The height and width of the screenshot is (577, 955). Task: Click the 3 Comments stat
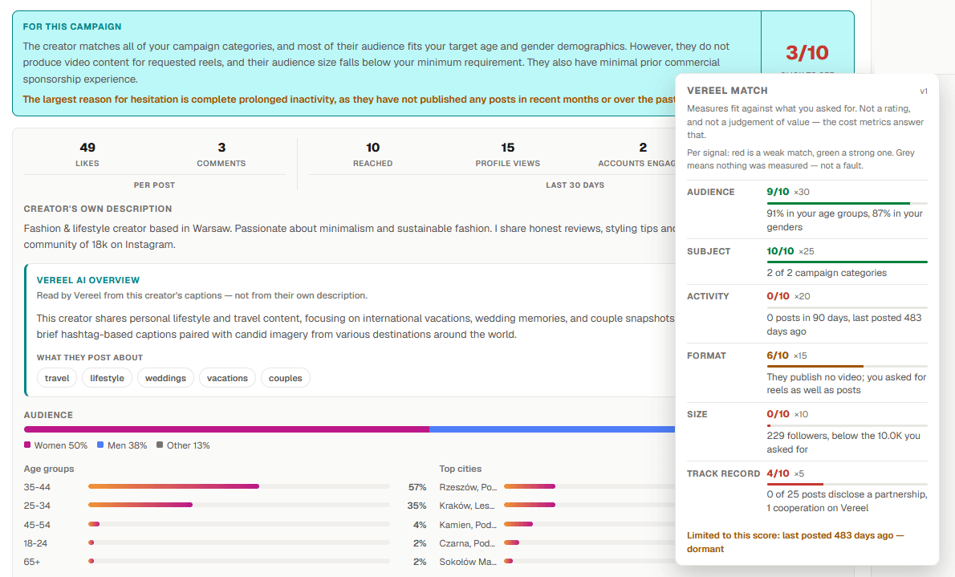click(x=221, y=154)
